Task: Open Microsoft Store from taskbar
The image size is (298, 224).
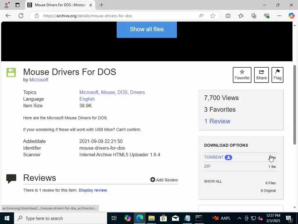Action: tap(163, 218)
